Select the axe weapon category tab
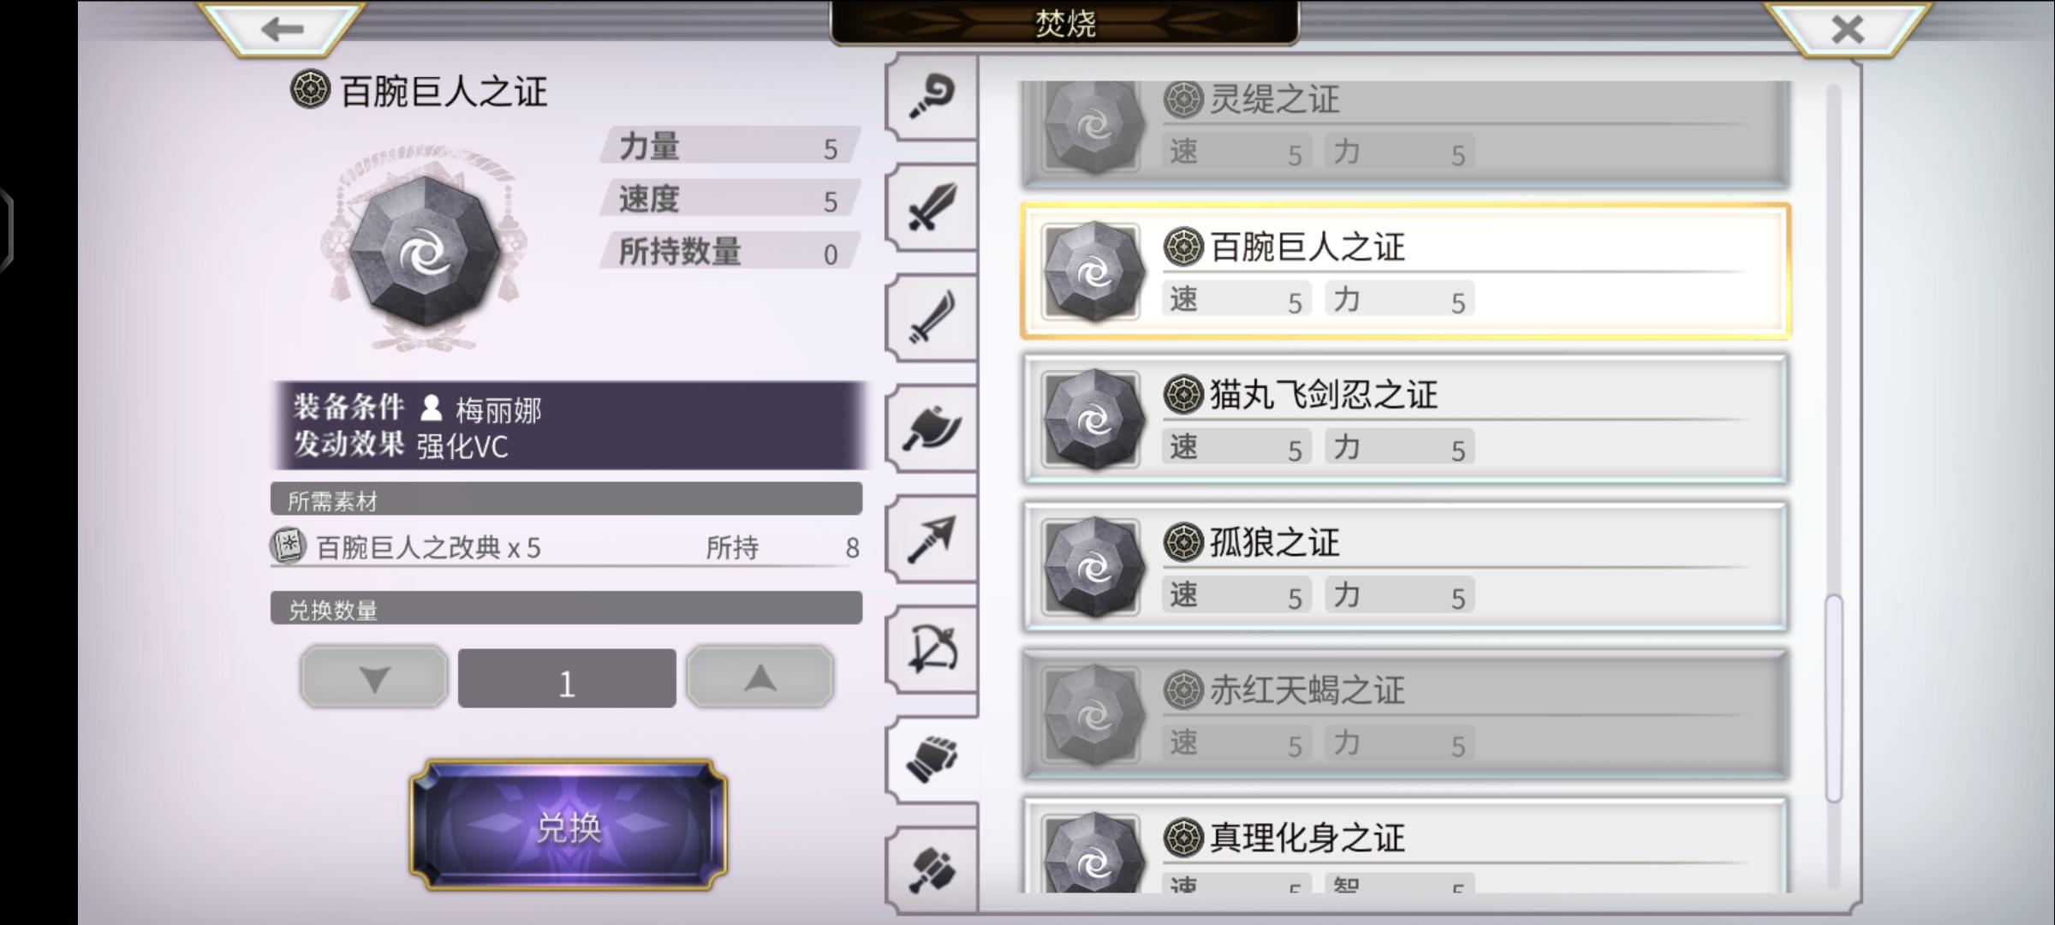 932,428
